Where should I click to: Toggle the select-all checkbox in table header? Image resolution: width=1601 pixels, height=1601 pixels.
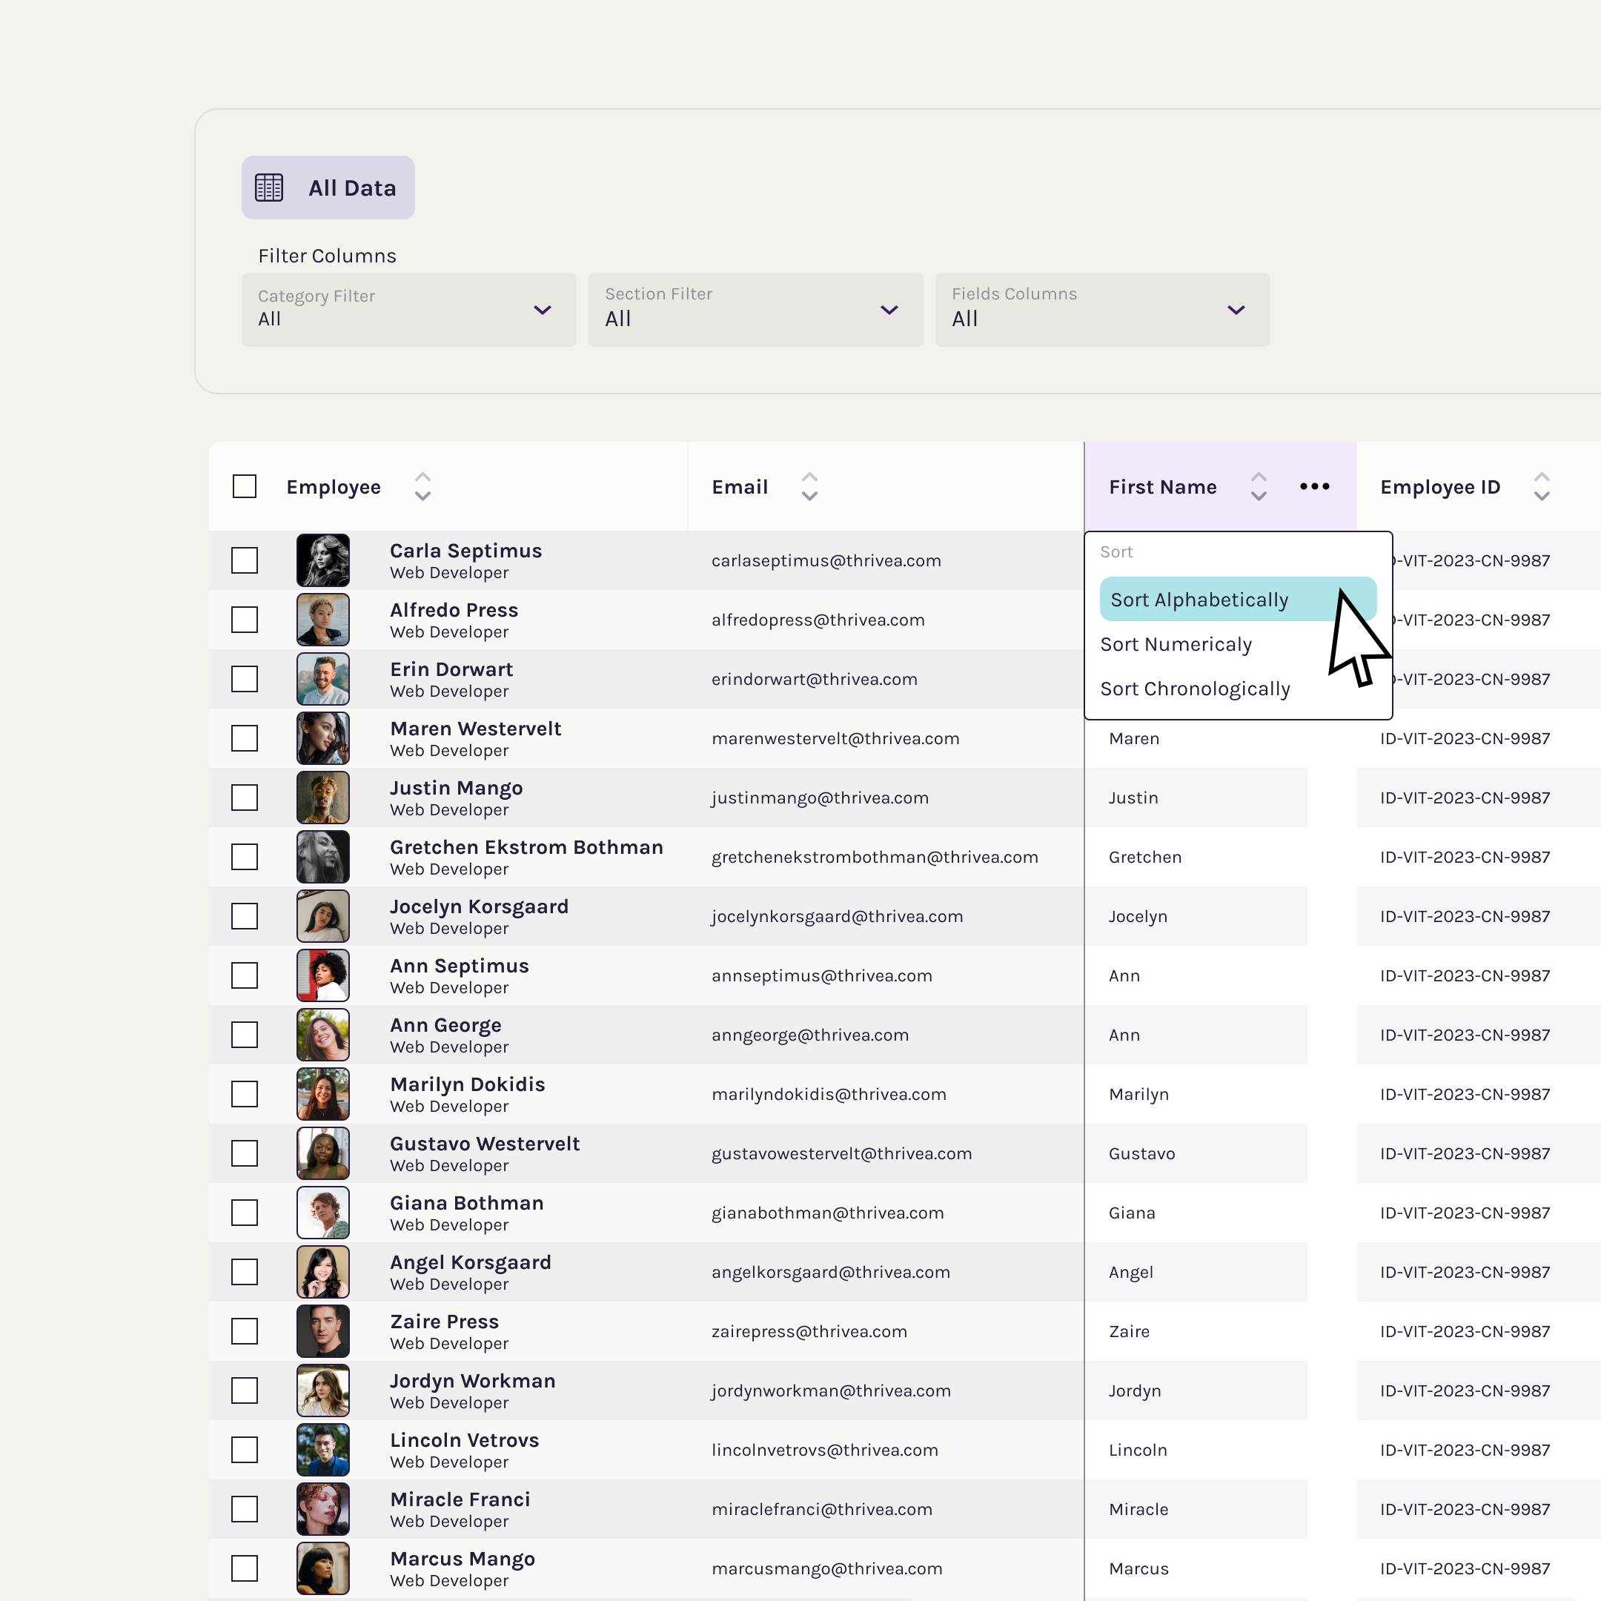[x=245, y=486]
